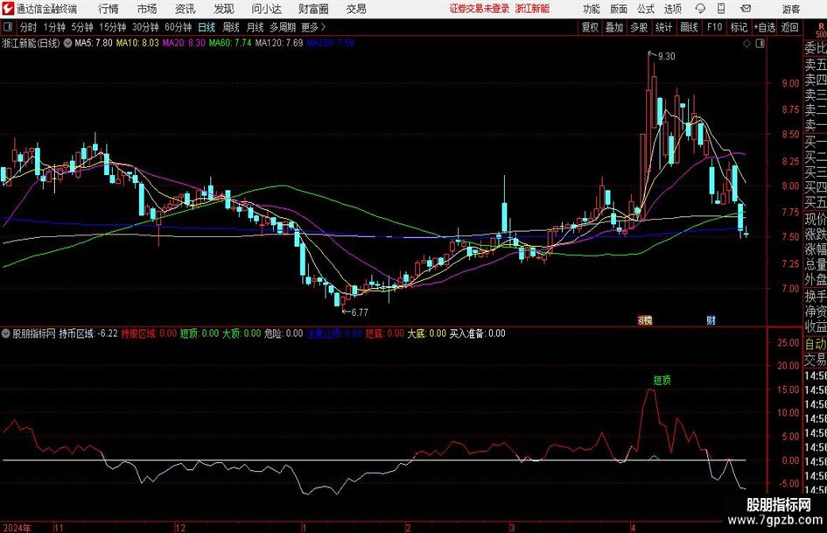827x533 pixels.
Task: Click the 返回 back button
Action: click(x=789, y=27)
